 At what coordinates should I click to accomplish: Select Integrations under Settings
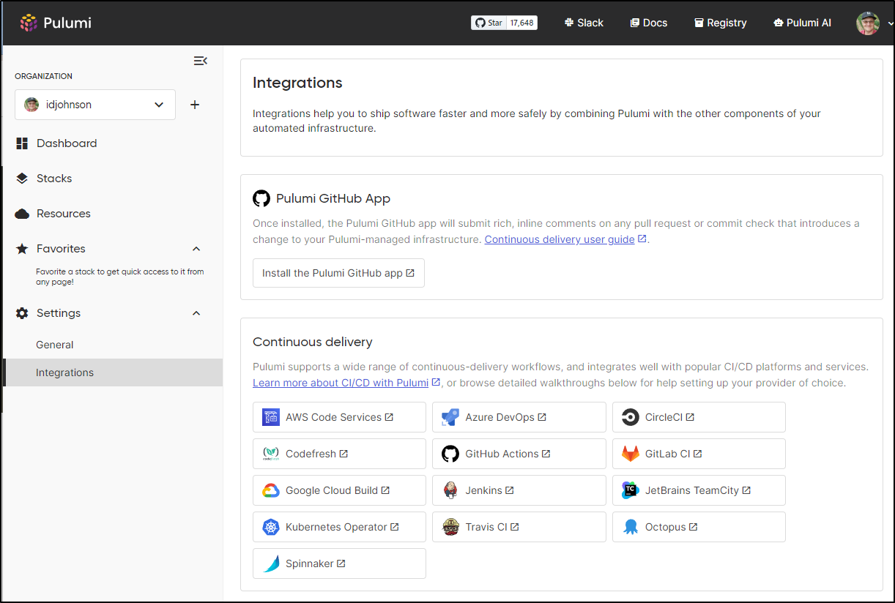pos(113,372)
